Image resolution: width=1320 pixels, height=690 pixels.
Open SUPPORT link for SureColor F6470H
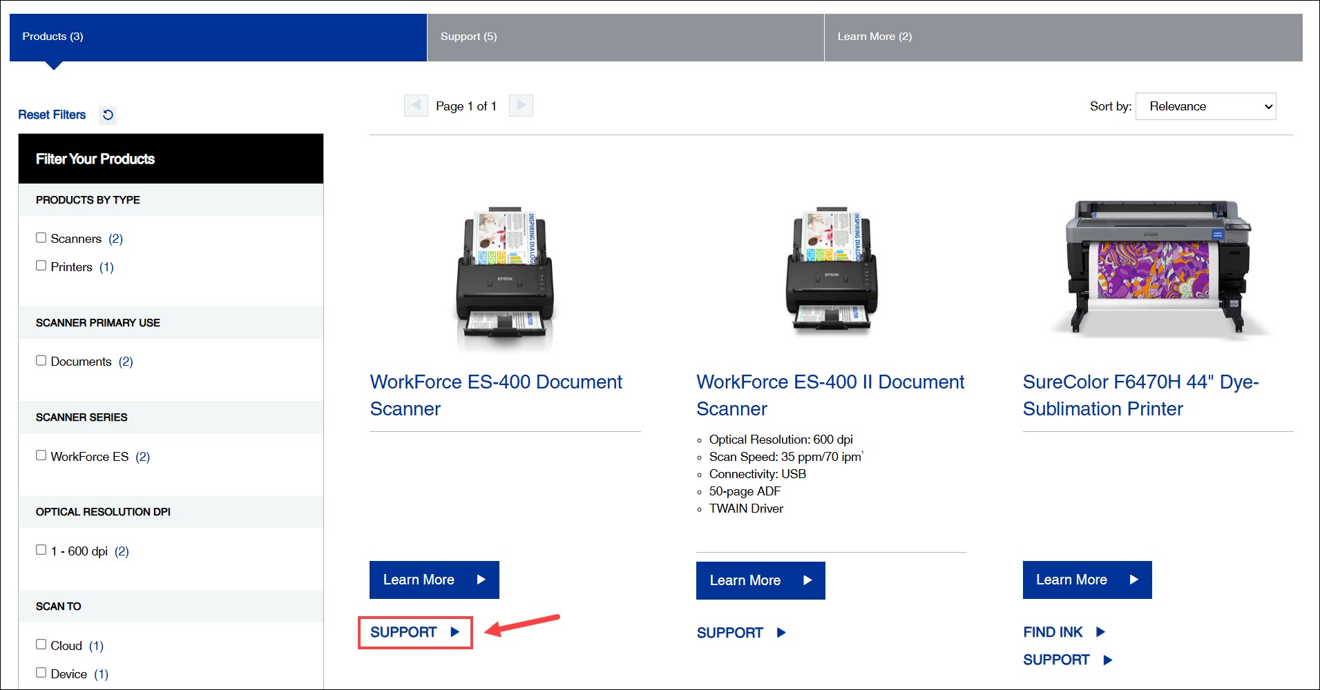[1068, 660]
